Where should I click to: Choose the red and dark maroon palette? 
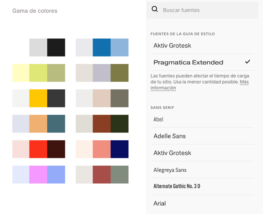[x=39, y=149]
